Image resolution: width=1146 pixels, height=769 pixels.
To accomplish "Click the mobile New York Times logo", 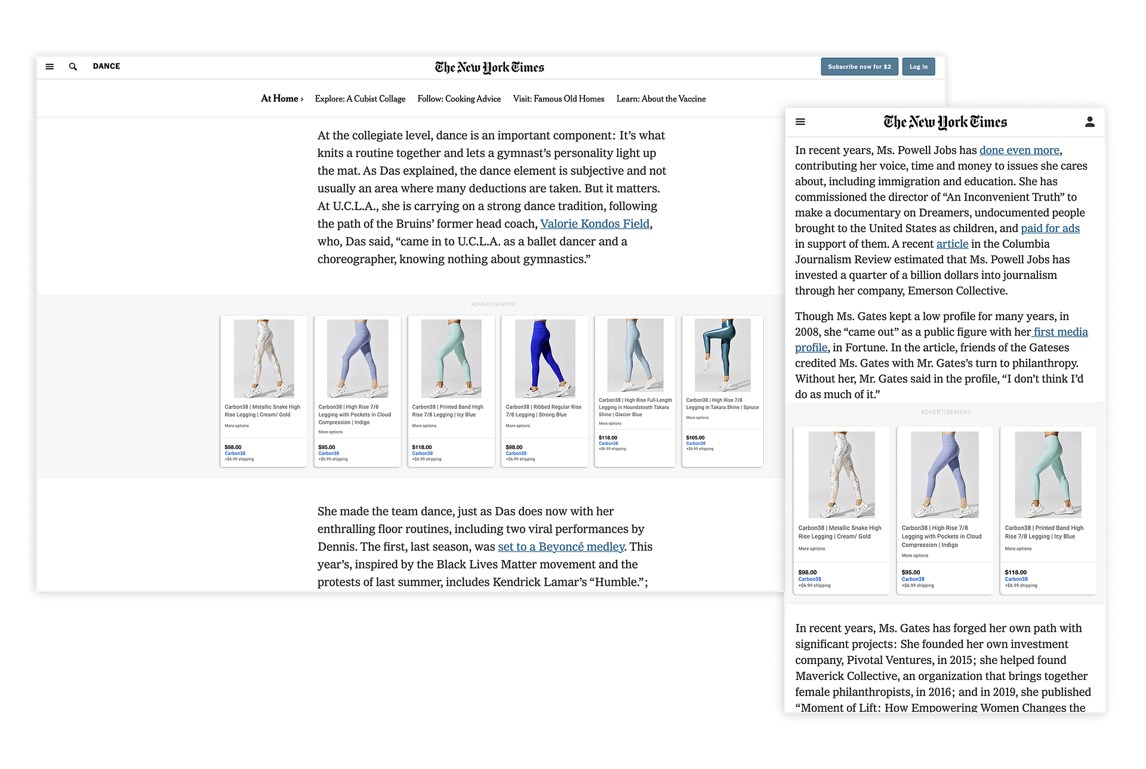I will pos(945,122).
